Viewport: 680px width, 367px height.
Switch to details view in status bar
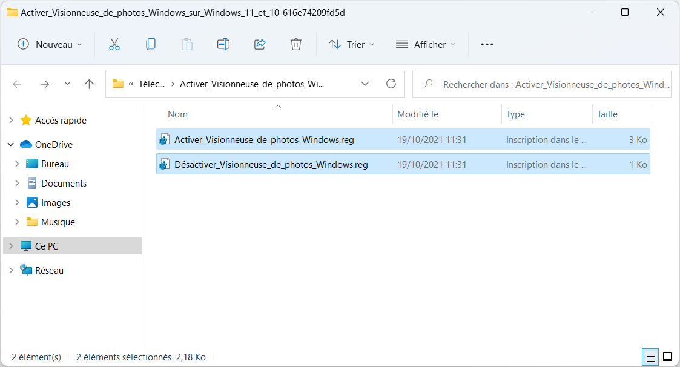650,357
